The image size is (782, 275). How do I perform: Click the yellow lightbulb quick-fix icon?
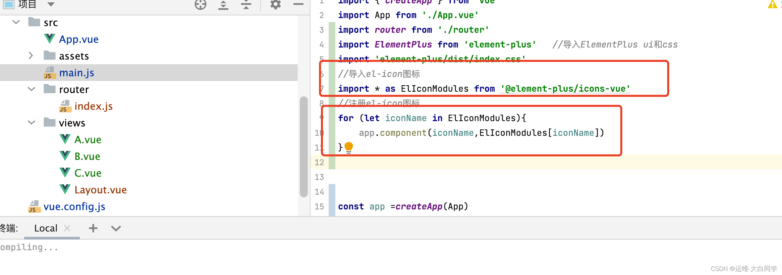pyautogui.click(x=349, y=147)
